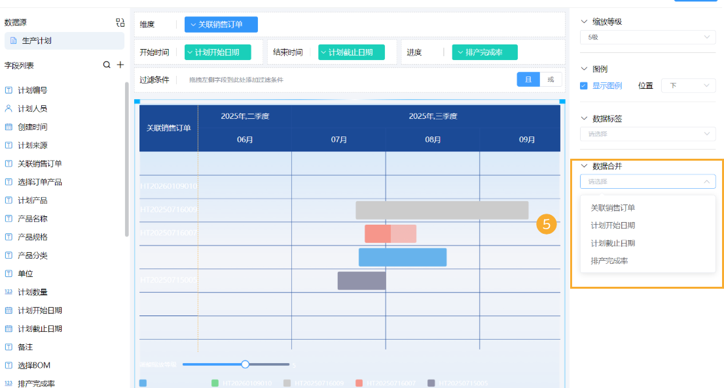Click the zoom slider handle below chart
This screenshot has width=724, height=388.
(245, 364)
